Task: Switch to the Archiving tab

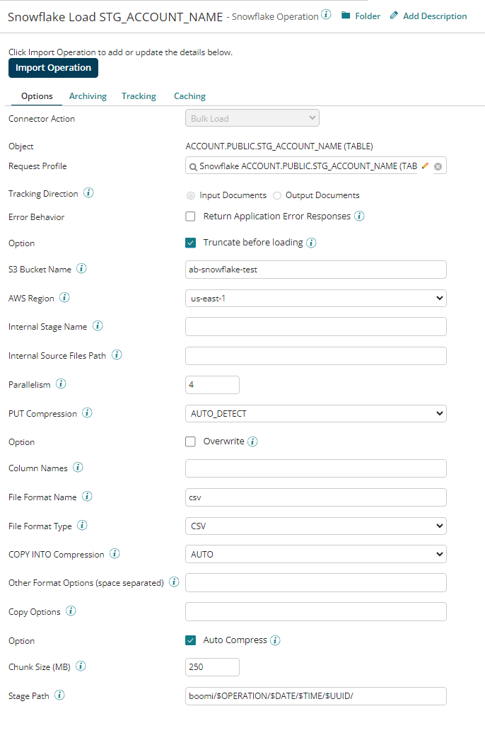Action: click(88, 96)
